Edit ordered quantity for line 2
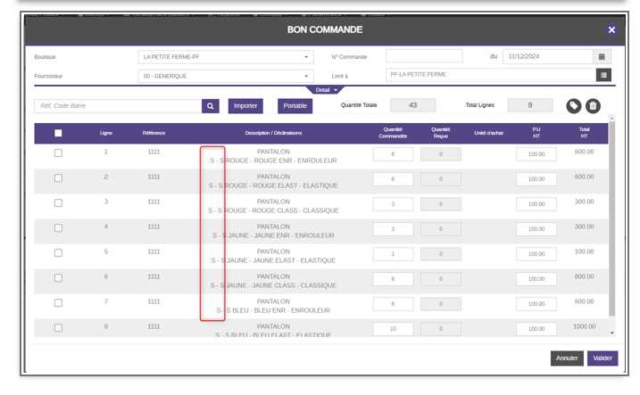640x395 pixels. pyautogui.click(x=393, y=179)
